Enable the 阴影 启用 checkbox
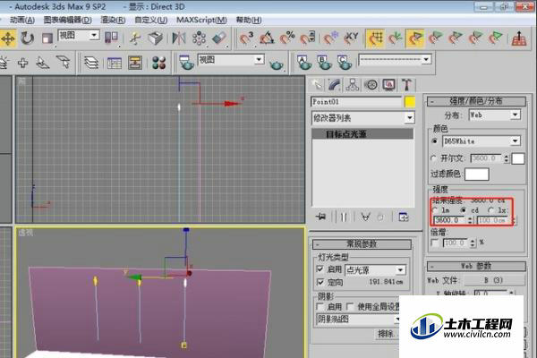This screenshot has height=358, width=537. coord(320,306)
